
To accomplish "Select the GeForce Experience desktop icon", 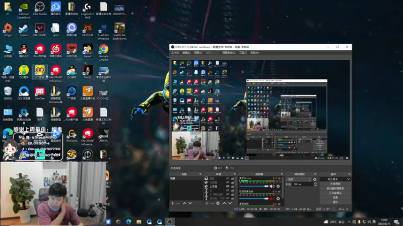I will [24, 10].
